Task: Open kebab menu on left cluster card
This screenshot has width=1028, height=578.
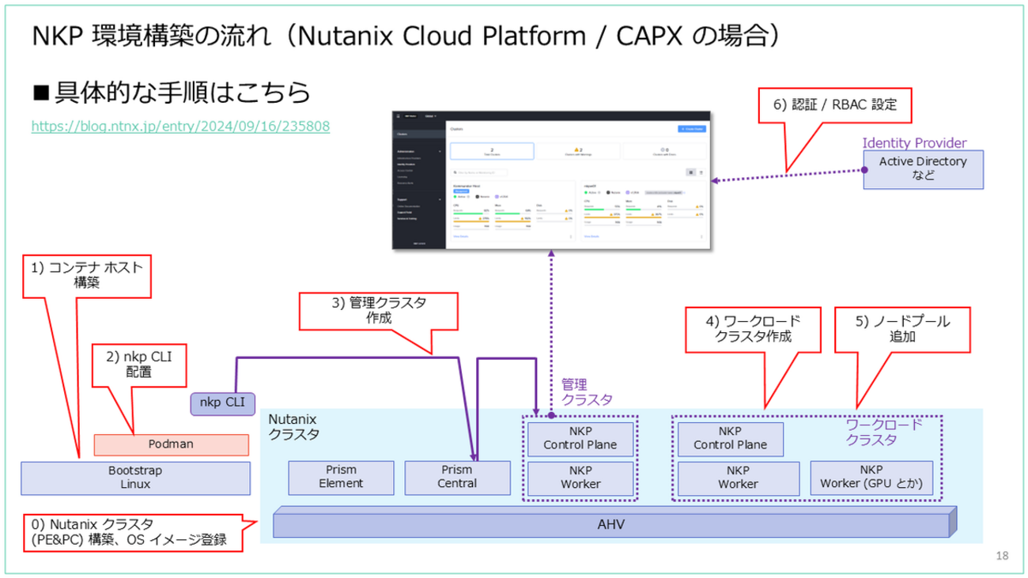Action: click(x=571, y=236)
